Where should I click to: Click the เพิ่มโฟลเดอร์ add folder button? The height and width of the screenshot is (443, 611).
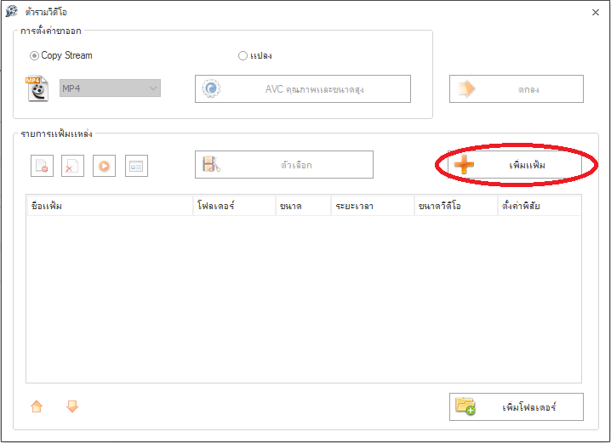click(517, 406)
